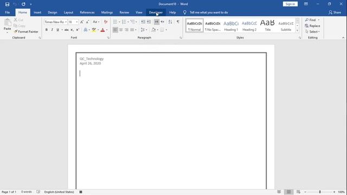The width and height of the screenshot is (347, 195).
Task: Click the lightbulb Tell me icon
Action: click(x=184, y=12)
